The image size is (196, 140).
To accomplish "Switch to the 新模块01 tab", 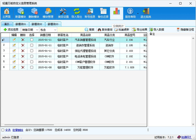I will tap(20, 24).
